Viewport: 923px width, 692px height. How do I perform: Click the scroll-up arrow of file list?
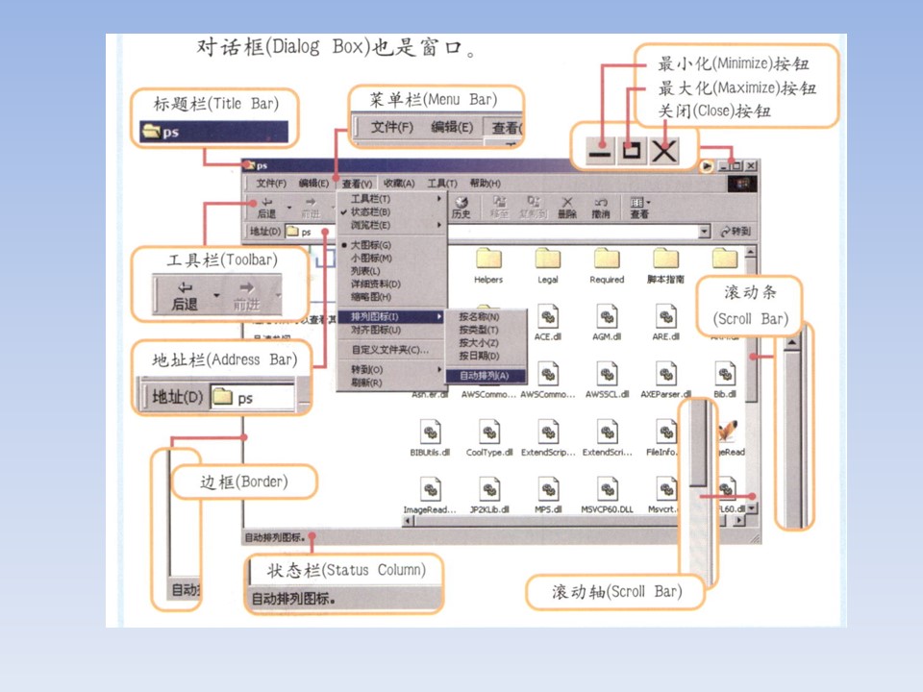[x=751, y=252]
